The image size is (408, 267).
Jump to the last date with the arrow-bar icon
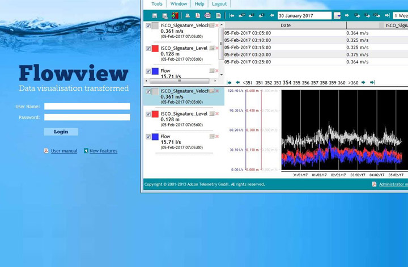point(387,16)
